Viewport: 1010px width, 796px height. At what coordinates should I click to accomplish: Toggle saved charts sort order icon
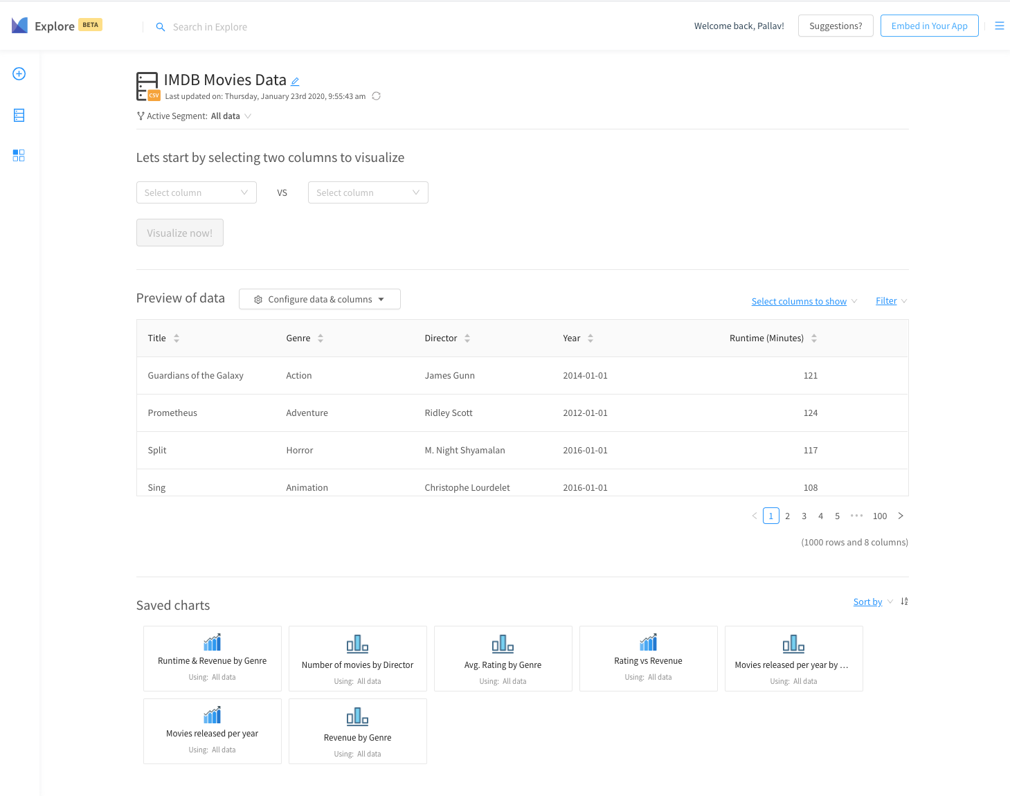[904, 601]
